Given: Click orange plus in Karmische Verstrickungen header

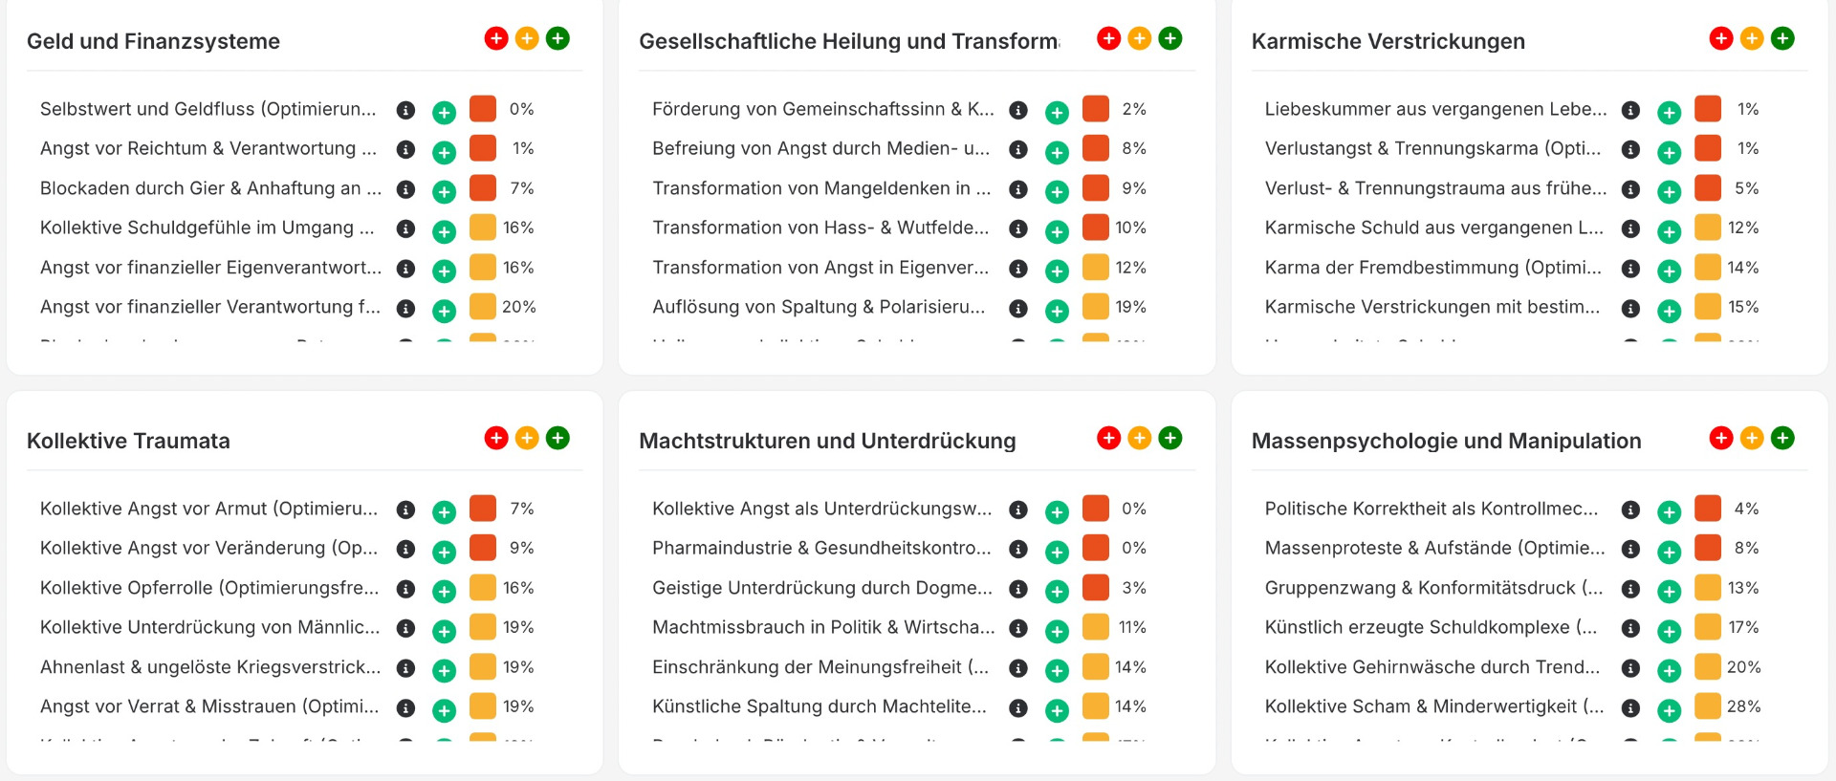Looking at the screenshot, I should [1752, 38].
